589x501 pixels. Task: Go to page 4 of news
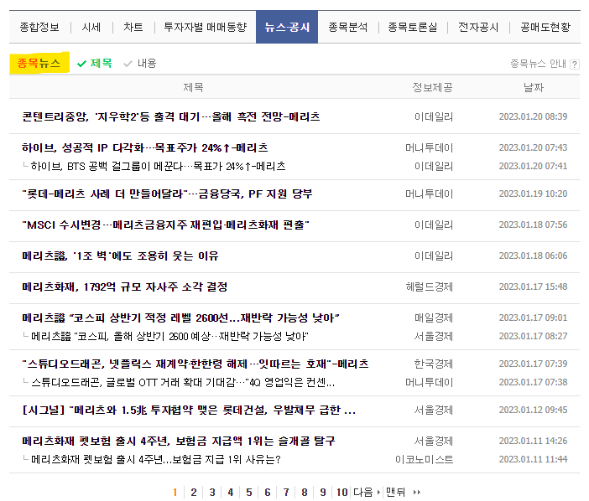point(230,492)
